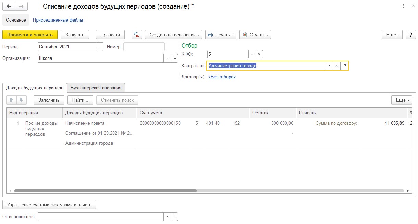Viewport: 418px width, 224px height.
Task: Clear Контрагент Администрация города using × icon
Action: click(336, 66)
